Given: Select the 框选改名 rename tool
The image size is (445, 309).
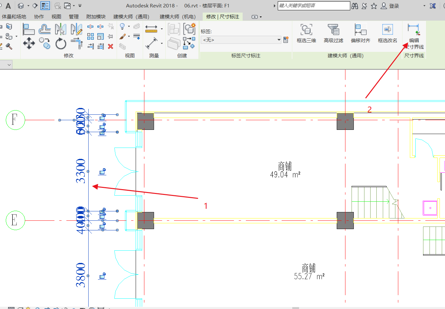Looking at the screenshot, I should tap(387, 34).
